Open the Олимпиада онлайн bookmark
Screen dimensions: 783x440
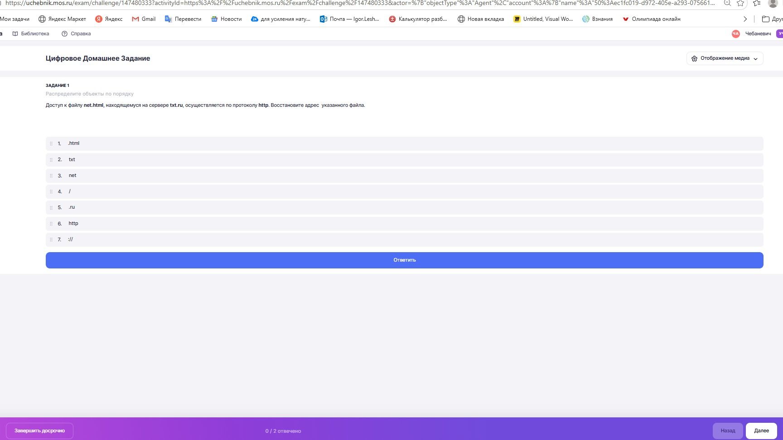(651, 19)
